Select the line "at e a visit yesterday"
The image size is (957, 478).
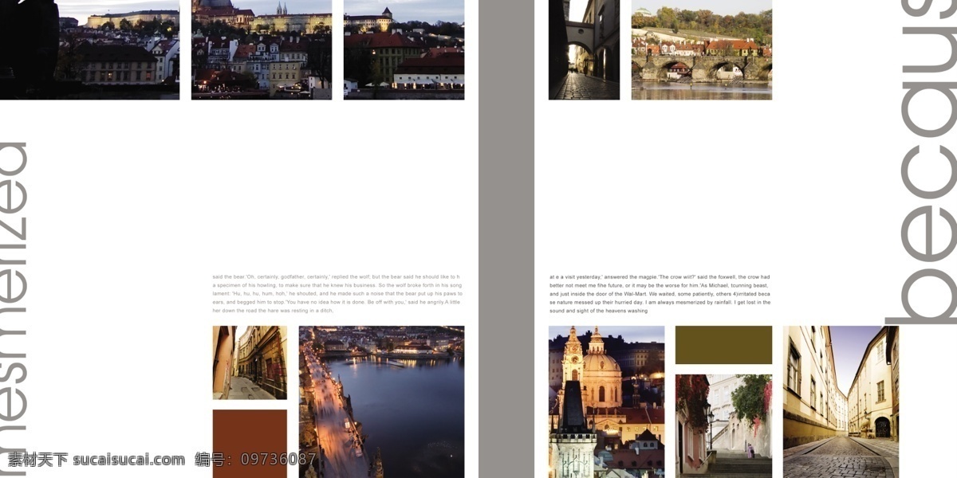pyautogui.click(x=660, y=276)
